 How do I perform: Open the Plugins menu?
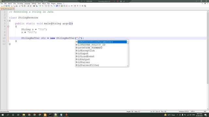coord(53,4)
